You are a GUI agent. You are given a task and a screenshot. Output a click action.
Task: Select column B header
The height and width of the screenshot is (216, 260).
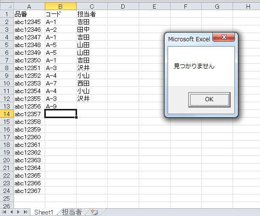61,6
